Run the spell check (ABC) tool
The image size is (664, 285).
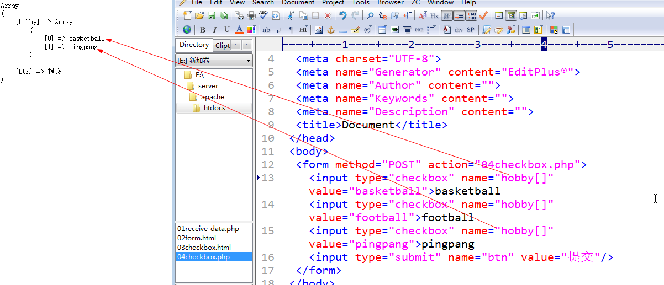(x=264, y=15)
